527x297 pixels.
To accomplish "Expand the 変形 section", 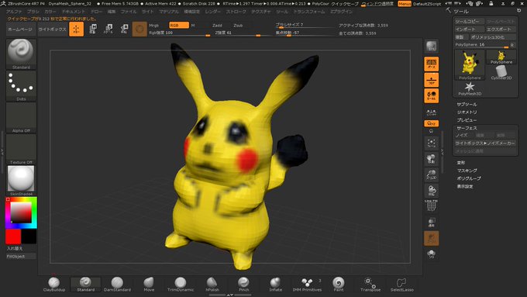I will coord(461,163).
